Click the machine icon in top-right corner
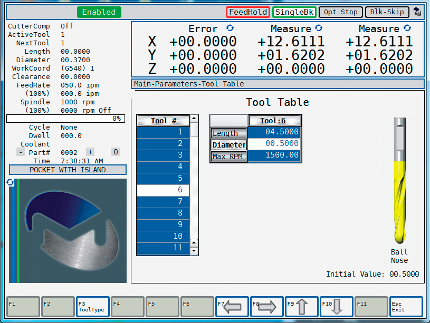 (417, 12)
